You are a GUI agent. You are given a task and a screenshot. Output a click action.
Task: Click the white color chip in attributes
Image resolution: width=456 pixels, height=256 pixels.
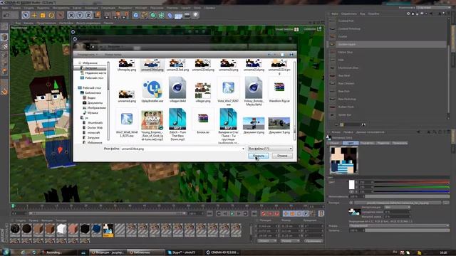pos(351,185)
